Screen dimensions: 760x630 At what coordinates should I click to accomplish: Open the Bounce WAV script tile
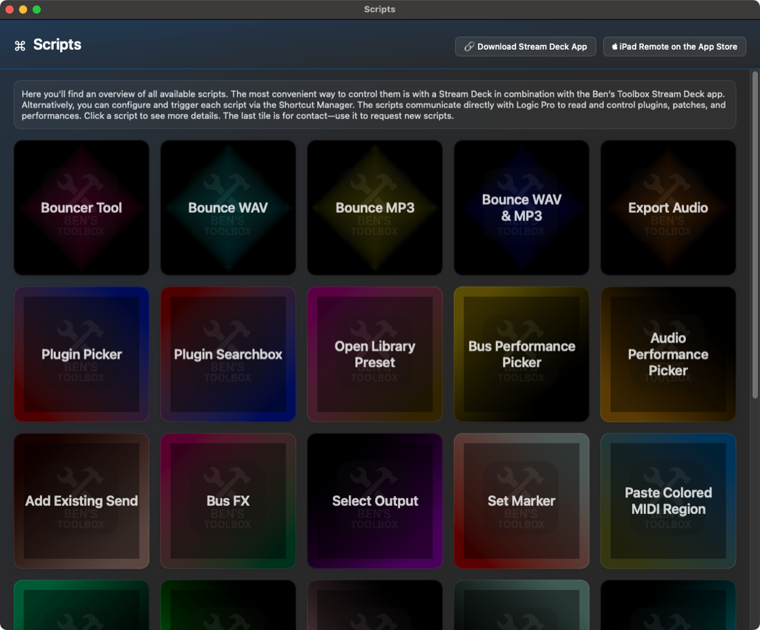coord(228,208)
